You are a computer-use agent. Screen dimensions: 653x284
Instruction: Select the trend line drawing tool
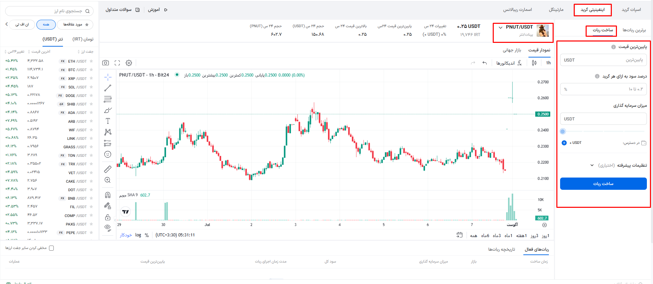coord(108,88)
